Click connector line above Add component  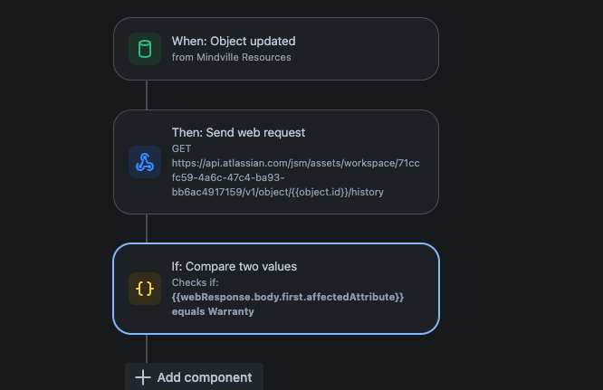(147, 348)
